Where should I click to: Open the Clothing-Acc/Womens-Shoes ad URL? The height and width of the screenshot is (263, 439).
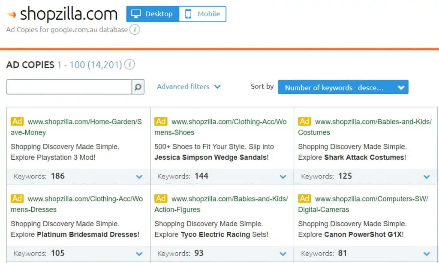[x=221, y=127]
